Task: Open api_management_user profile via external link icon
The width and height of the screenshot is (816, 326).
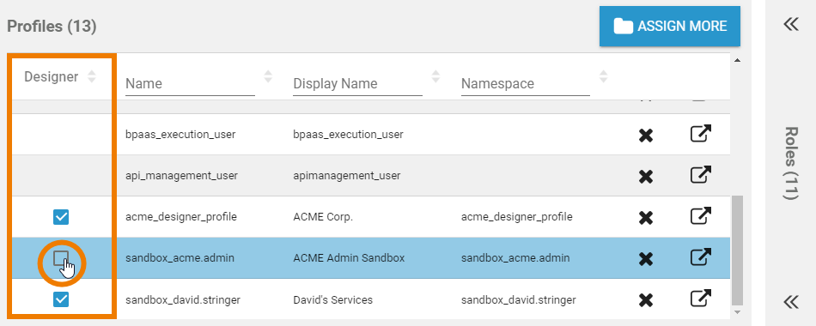Action: (700, 175)
